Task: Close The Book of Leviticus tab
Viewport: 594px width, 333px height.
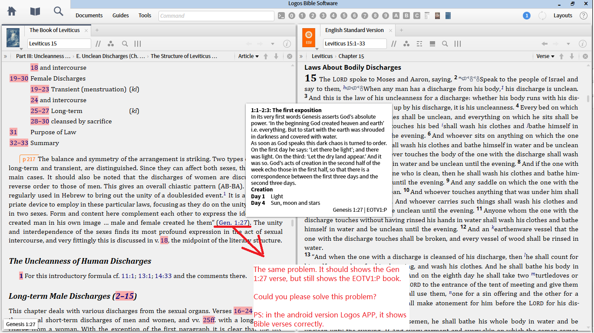Action: point(86,30)
